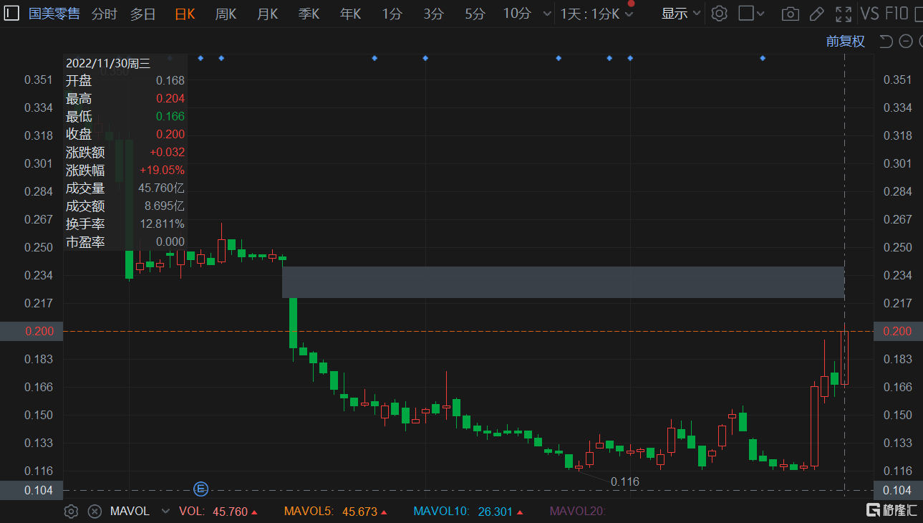This screenshot has height=523, width=923.
Task: Open the 显示 display options dropdown
Action: (680, 14)
